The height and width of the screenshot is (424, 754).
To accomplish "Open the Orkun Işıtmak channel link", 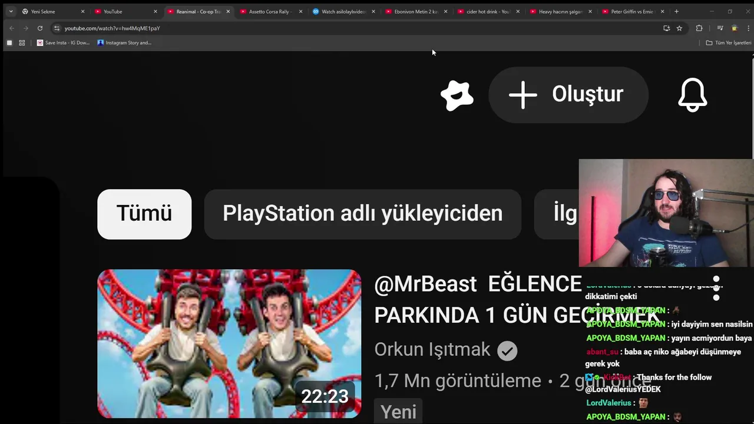I will pos(432,350).
